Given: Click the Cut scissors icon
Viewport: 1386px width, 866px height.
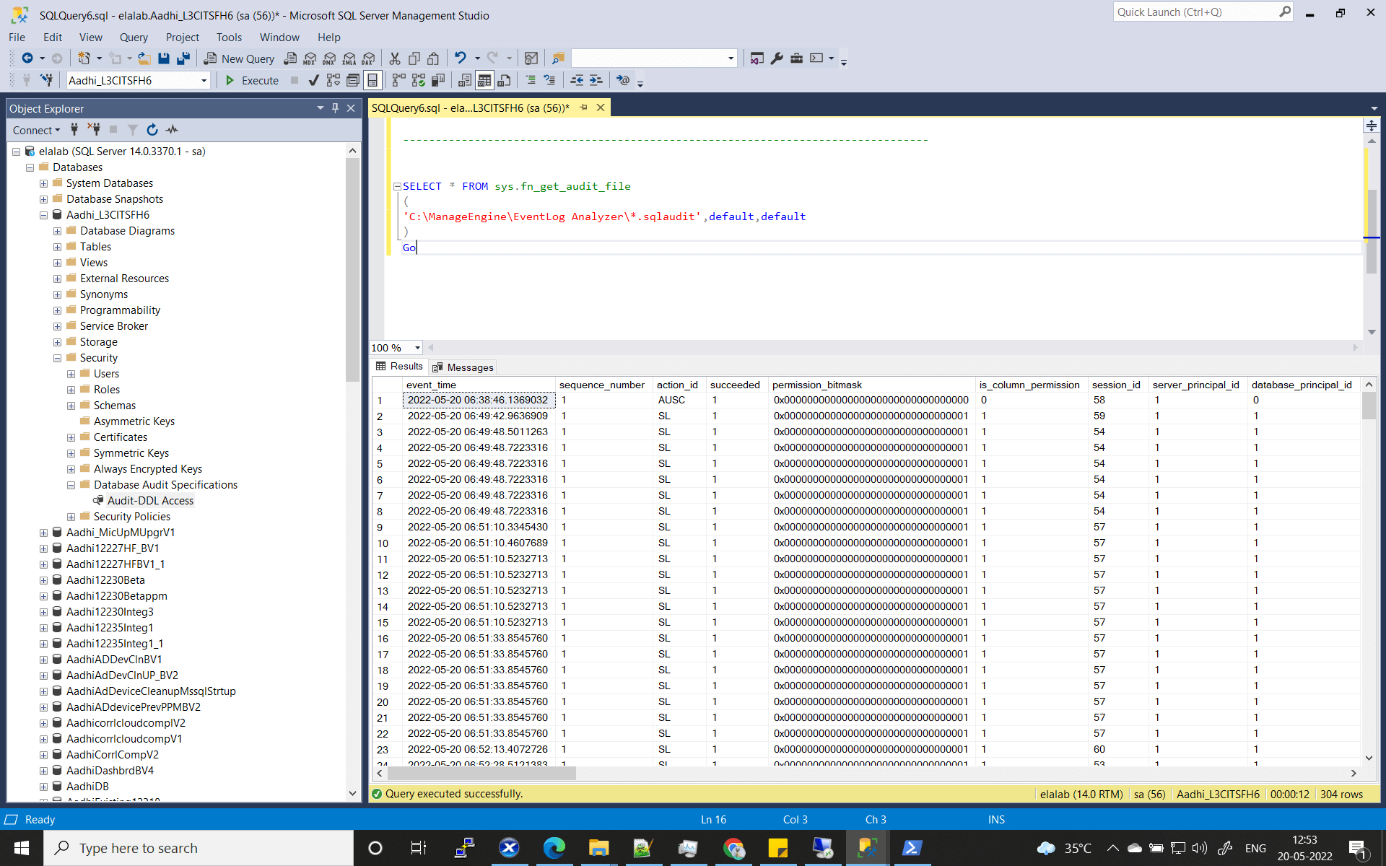Looking at the screenshot, I should tap(395, 58).
